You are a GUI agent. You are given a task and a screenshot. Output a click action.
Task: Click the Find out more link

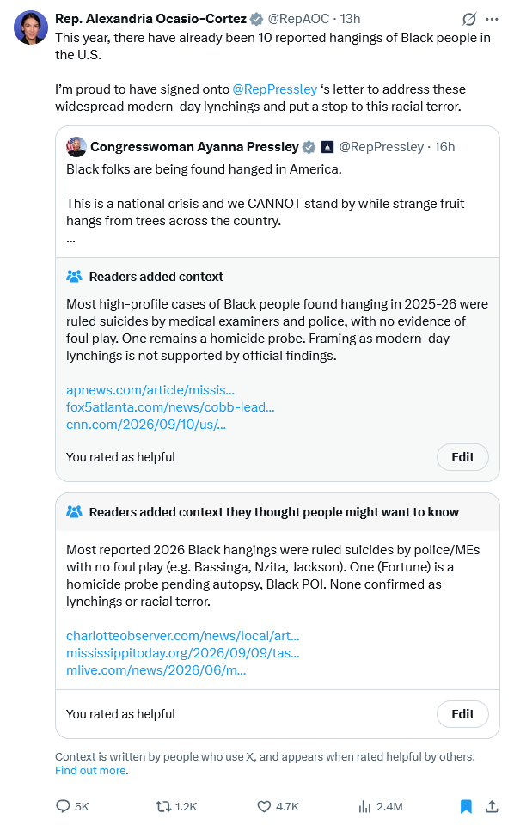(x=91, y=770)
